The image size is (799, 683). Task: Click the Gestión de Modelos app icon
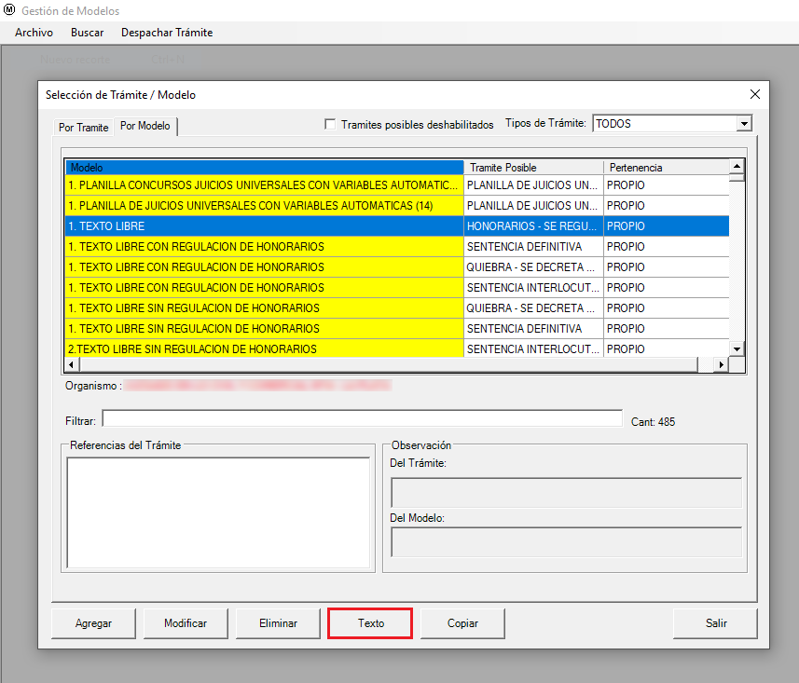tap(9, 9)
